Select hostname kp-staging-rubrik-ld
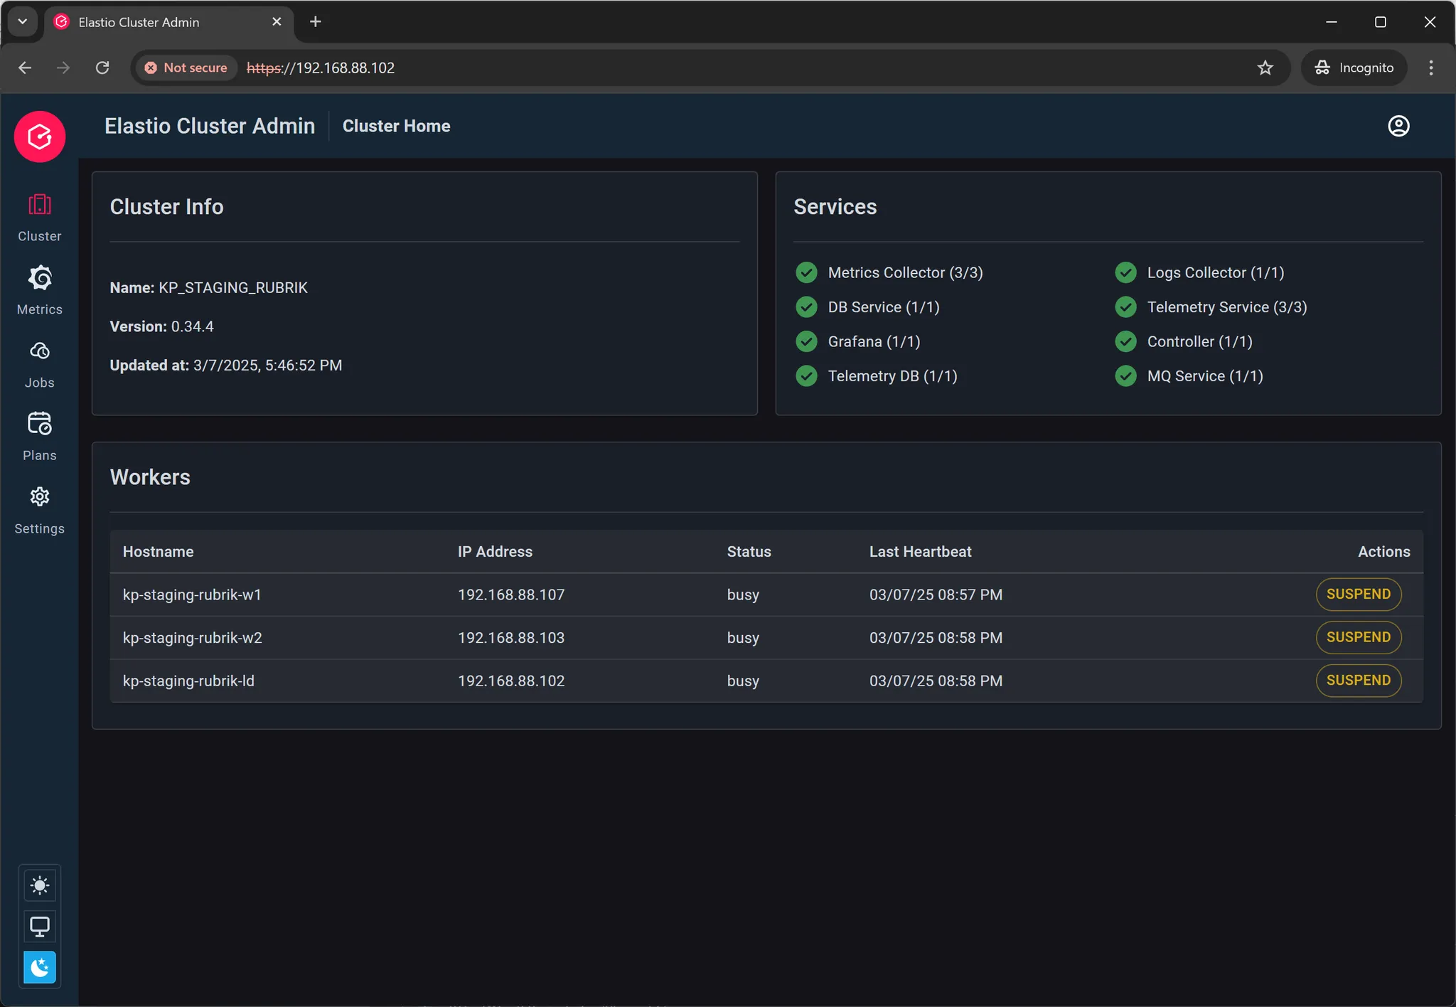Screen dimensions: 1456x1007 coord(188,681)
